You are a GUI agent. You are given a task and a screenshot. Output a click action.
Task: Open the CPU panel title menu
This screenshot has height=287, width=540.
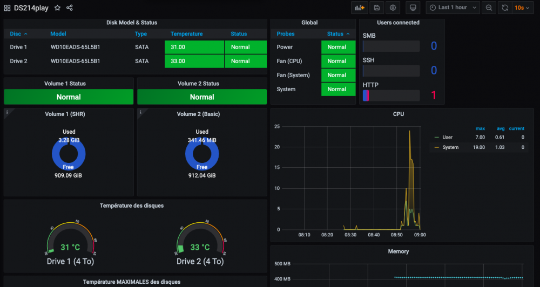point(399,114)
